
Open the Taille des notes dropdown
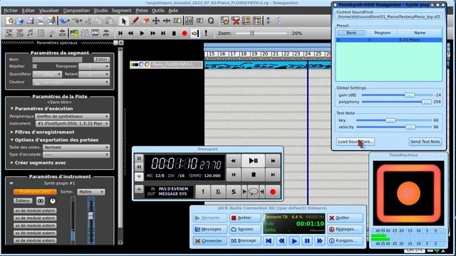(76, 147)
